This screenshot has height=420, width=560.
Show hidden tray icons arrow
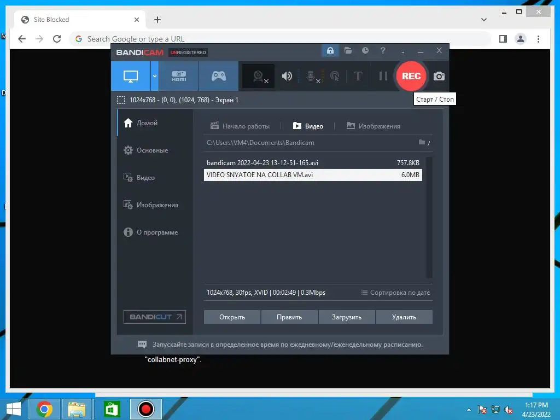pyautogui.click(x=469, y=410)
